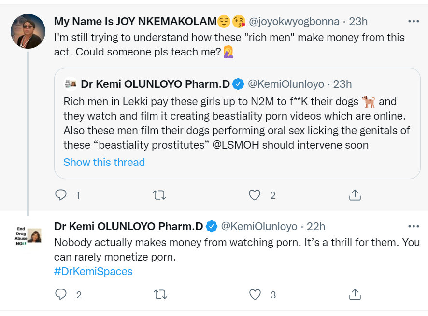Click Dr Kemi's name in the bottom tweet

128,227
